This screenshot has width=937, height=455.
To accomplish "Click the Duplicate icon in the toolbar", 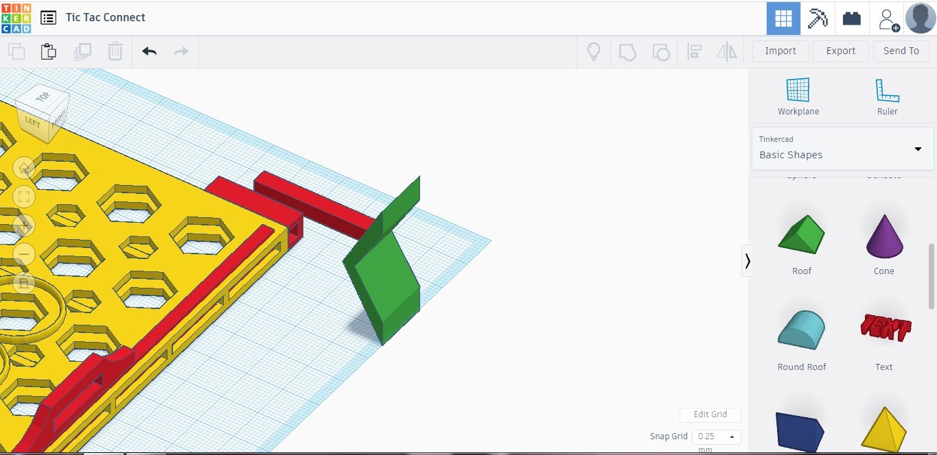I will 82,51.
